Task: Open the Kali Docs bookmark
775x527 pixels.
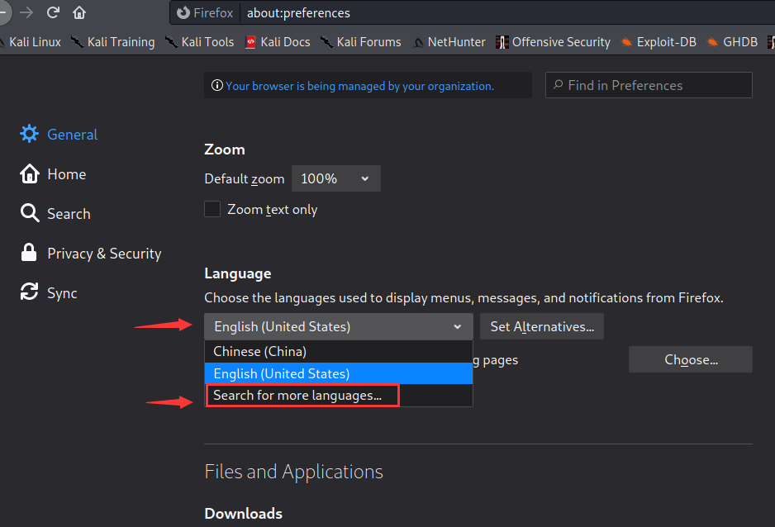Action: coord(277,41)
